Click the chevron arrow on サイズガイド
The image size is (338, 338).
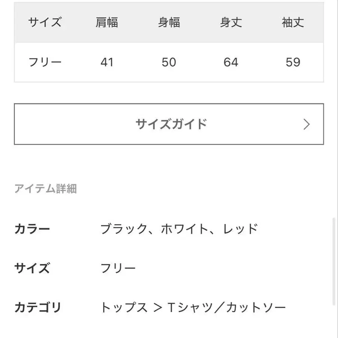pyautogui.click(x=306, y=124)
